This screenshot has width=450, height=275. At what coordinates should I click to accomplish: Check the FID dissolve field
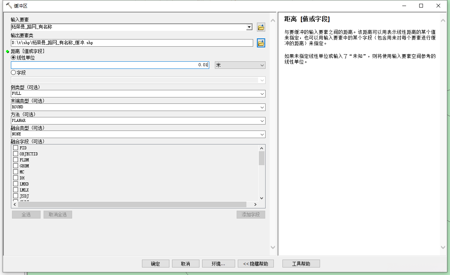tap(15, 148)
